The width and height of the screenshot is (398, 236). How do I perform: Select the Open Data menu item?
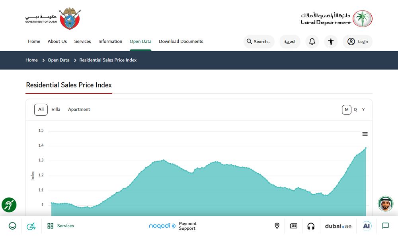(x=140, y=41)
